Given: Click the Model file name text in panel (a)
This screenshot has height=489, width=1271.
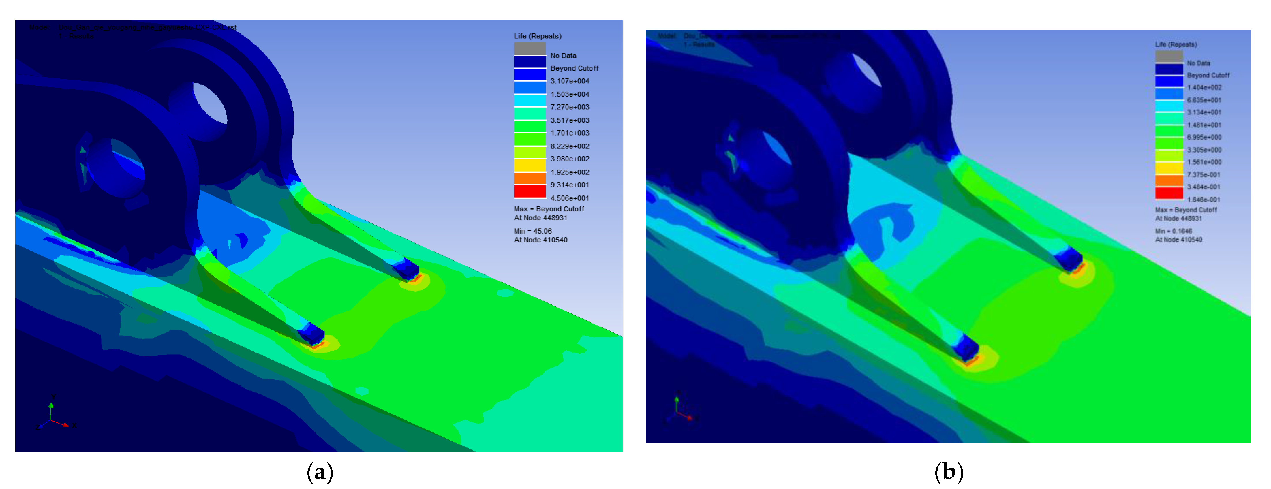Looking at the screenshot, I should pos(147,27).
